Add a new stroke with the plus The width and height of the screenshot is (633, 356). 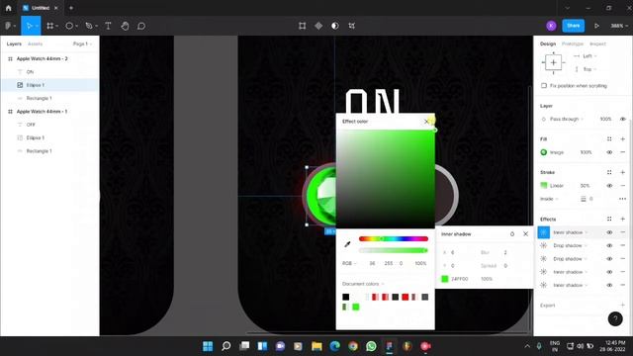click(622, 172)
